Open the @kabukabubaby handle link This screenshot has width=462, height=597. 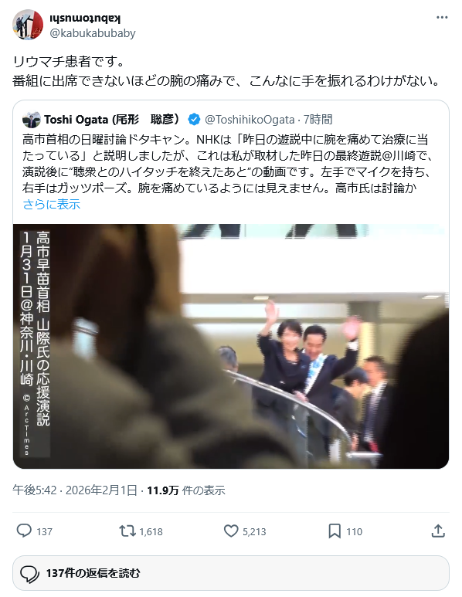click(x=93, y=33)
